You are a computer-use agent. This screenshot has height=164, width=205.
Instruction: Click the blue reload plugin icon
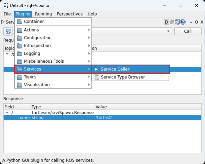177,22
